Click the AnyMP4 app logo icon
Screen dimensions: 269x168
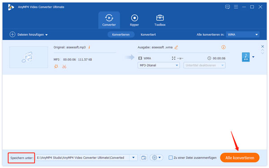[x=11, y=7]
